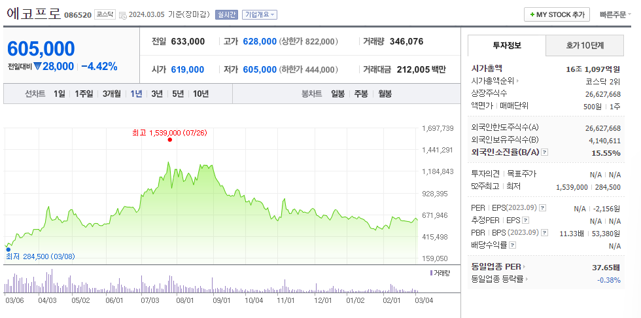Screen dimensions: 641x318
Task: Switch to 주봉 candlestick chart
Action: pyautogui.click(x=361, y=94)
